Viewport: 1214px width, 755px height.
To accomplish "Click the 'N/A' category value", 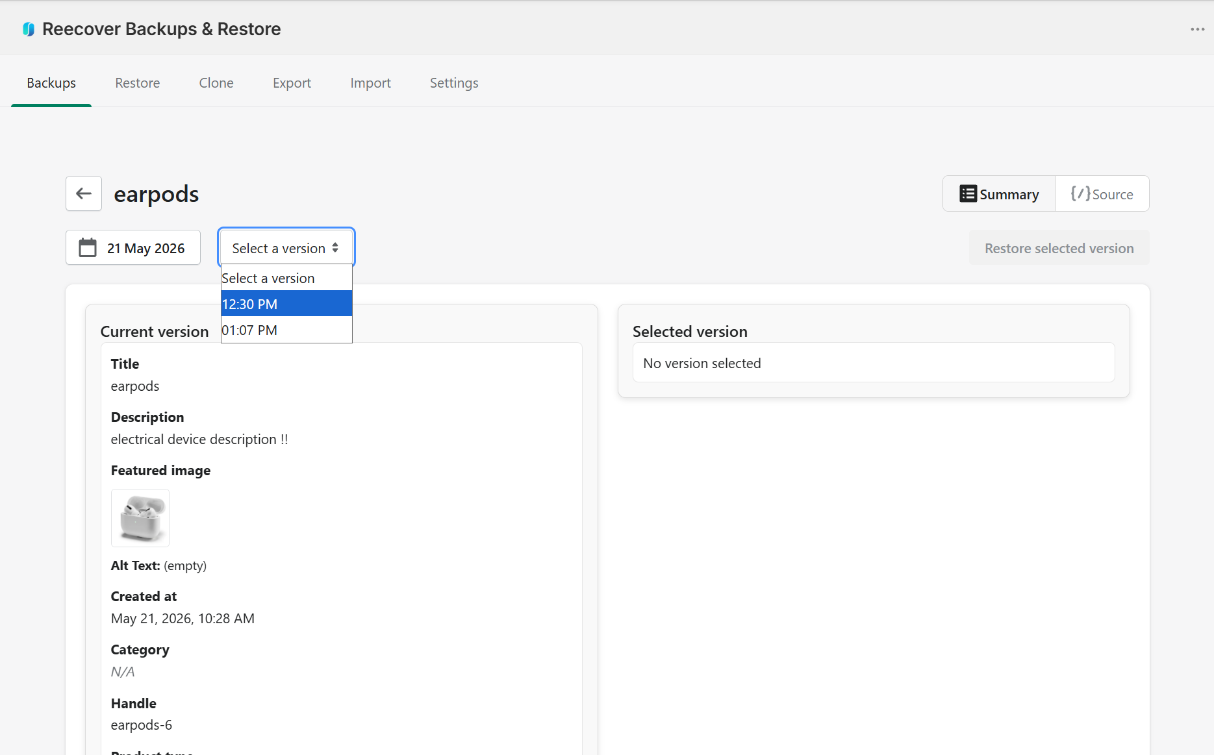I will (123, 672).
